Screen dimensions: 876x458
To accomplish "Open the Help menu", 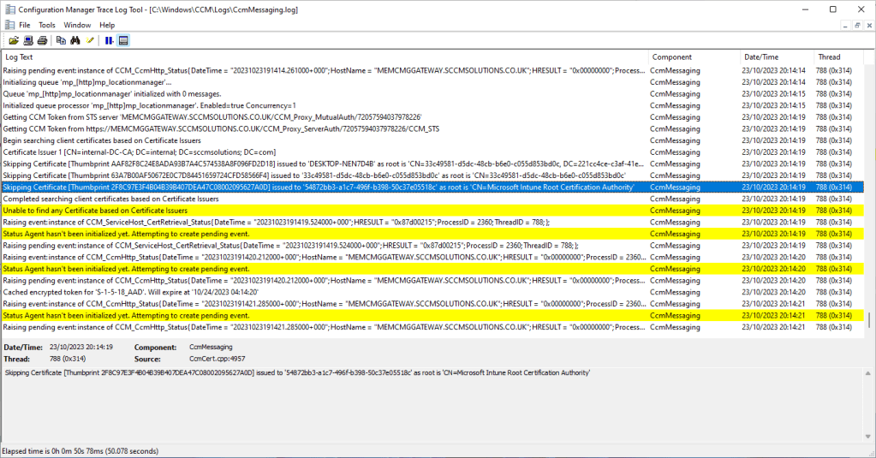I will pos(107,25).
